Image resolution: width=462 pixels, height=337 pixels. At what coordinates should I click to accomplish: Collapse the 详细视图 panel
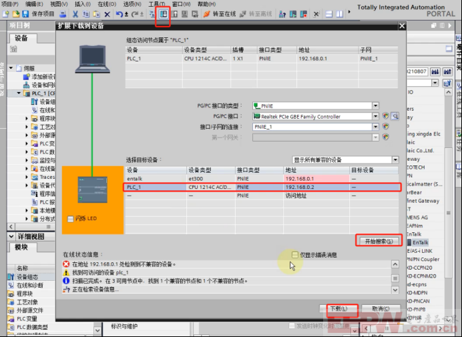pos(11,236)
